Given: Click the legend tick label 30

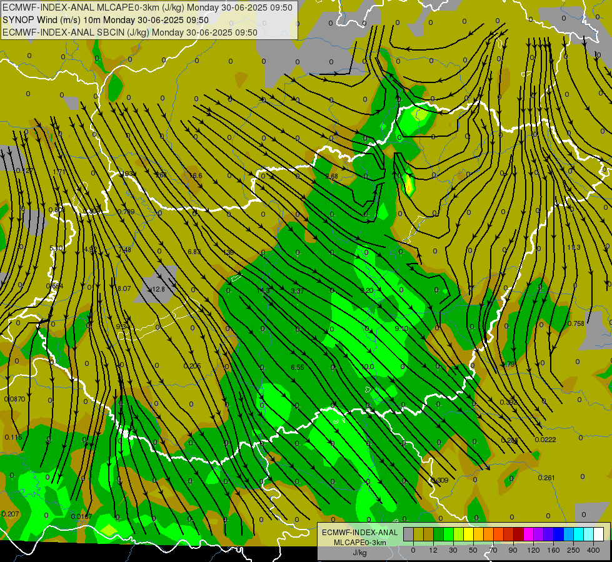Looking at the screenshot, I should pyautogui.click(x=453, y=550).
